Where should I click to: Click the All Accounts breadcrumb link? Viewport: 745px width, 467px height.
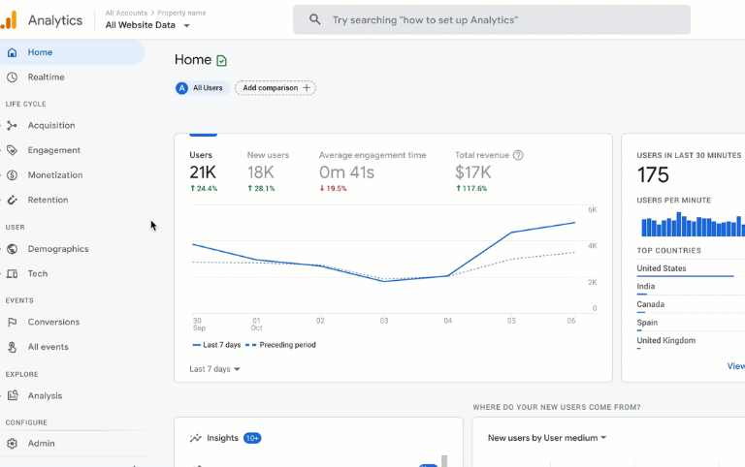point(126,13)
